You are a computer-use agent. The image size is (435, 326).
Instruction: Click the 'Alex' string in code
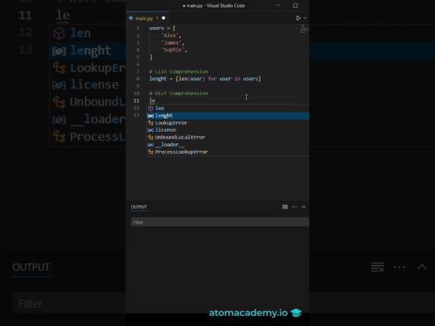(x=171, y=35)
